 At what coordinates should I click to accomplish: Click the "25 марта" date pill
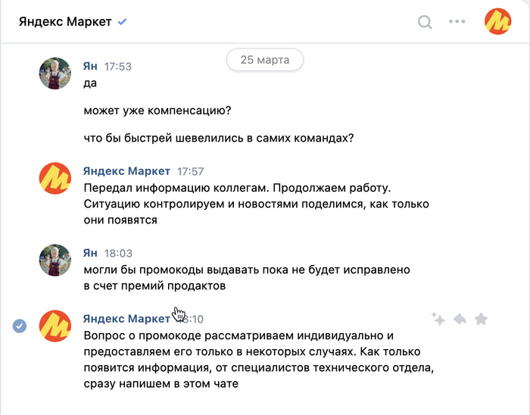(264, 59)
